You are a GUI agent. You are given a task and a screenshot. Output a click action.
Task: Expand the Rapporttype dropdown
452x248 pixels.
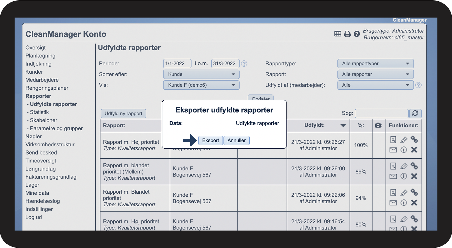click(x=375, y=64)
